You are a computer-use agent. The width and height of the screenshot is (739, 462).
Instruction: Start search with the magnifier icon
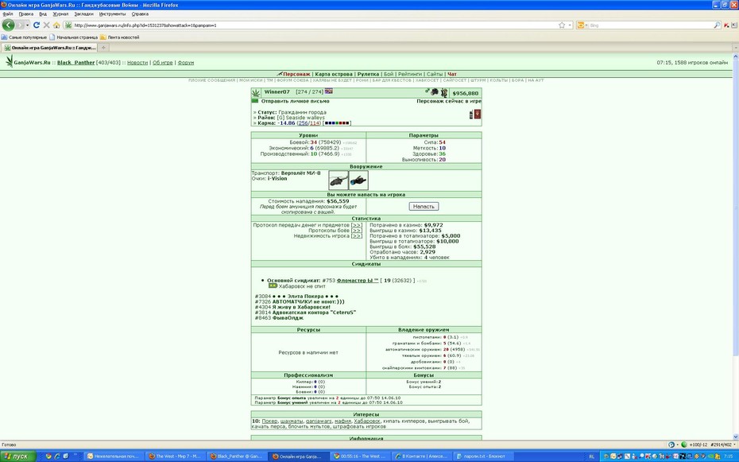pos(717,25)
